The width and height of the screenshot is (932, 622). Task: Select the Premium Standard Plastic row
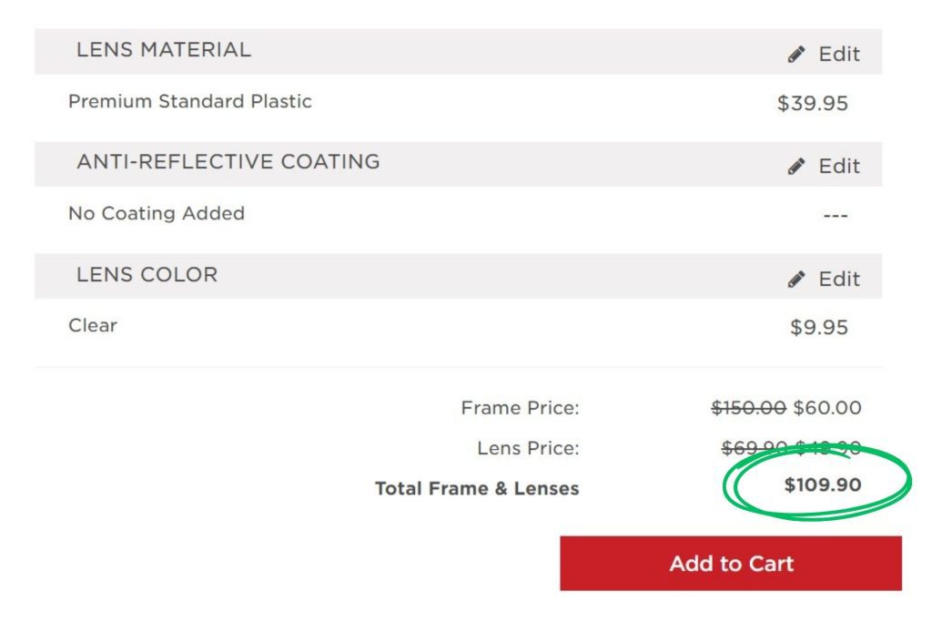coord(189,101)
